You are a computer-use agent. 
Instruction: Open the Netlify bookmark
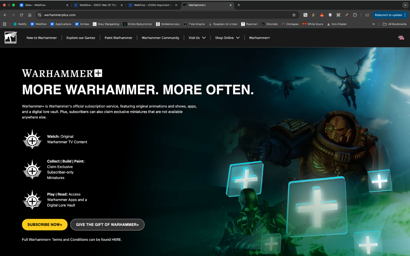point(20,24)
